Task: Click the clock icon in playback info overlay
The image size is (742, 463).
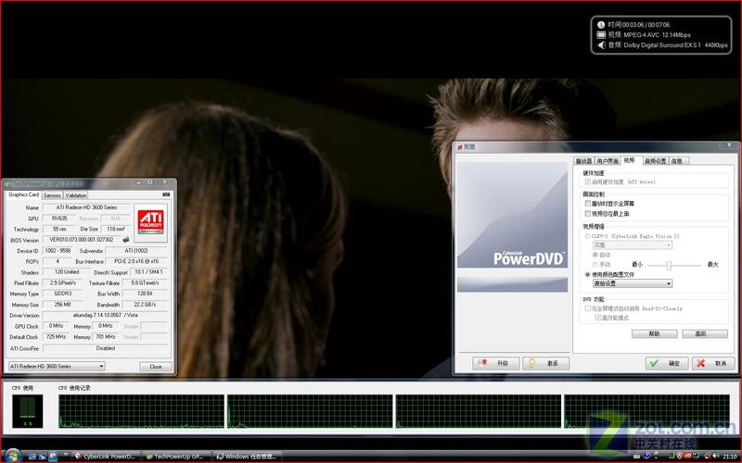Action: click(601, 25)
